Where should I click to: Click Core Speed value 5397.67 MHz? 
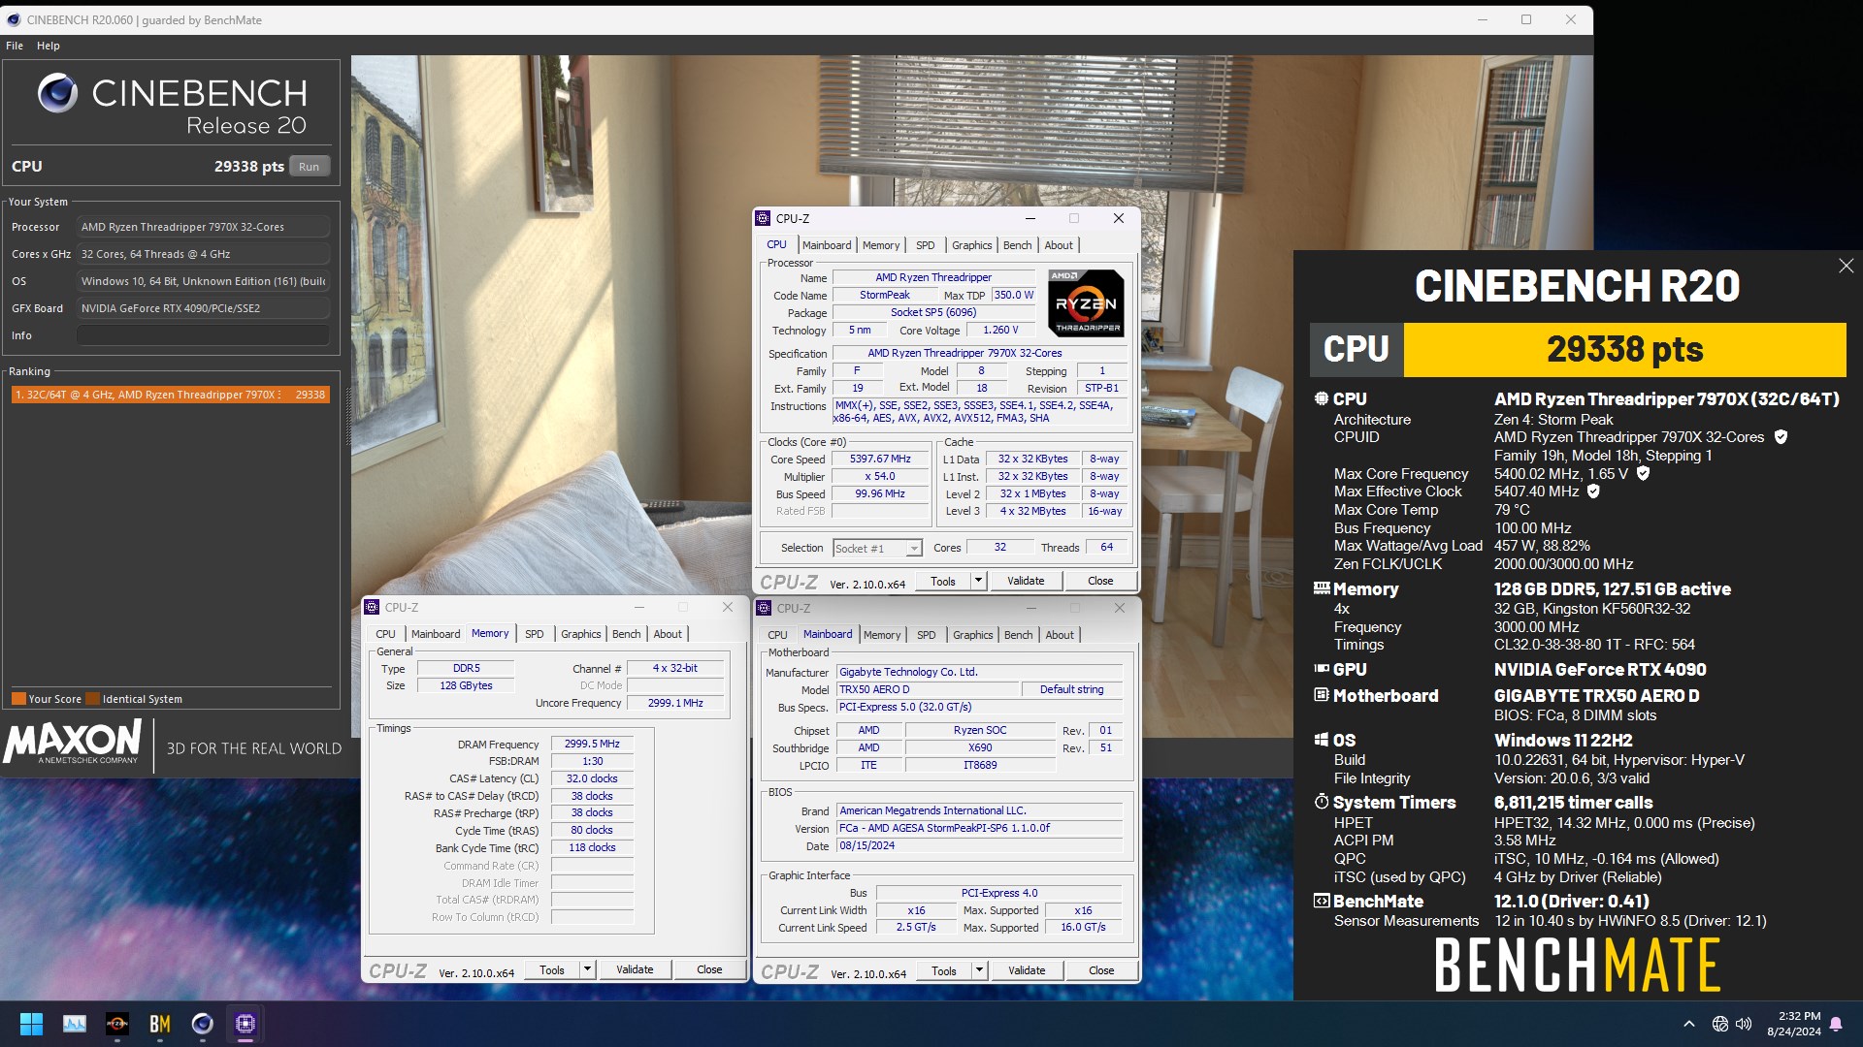[x=880, y=460]
